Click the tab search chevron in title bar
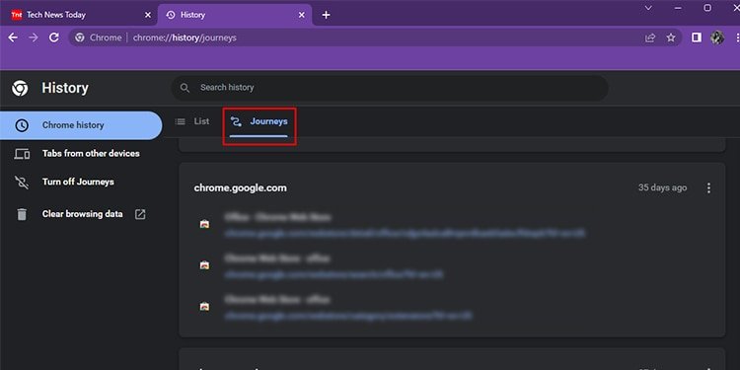Screen dimensions: 740x370 [648, 8]
